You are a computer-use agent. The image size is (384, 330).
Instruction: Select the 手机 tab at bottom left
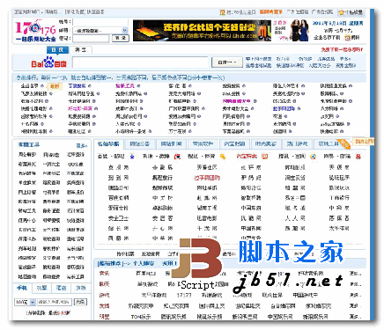point(23,288)
